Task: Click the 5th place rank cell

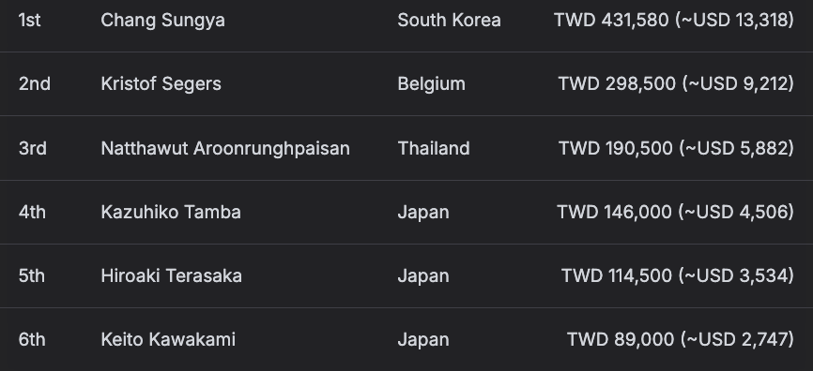Action: [x=32, y=275]
